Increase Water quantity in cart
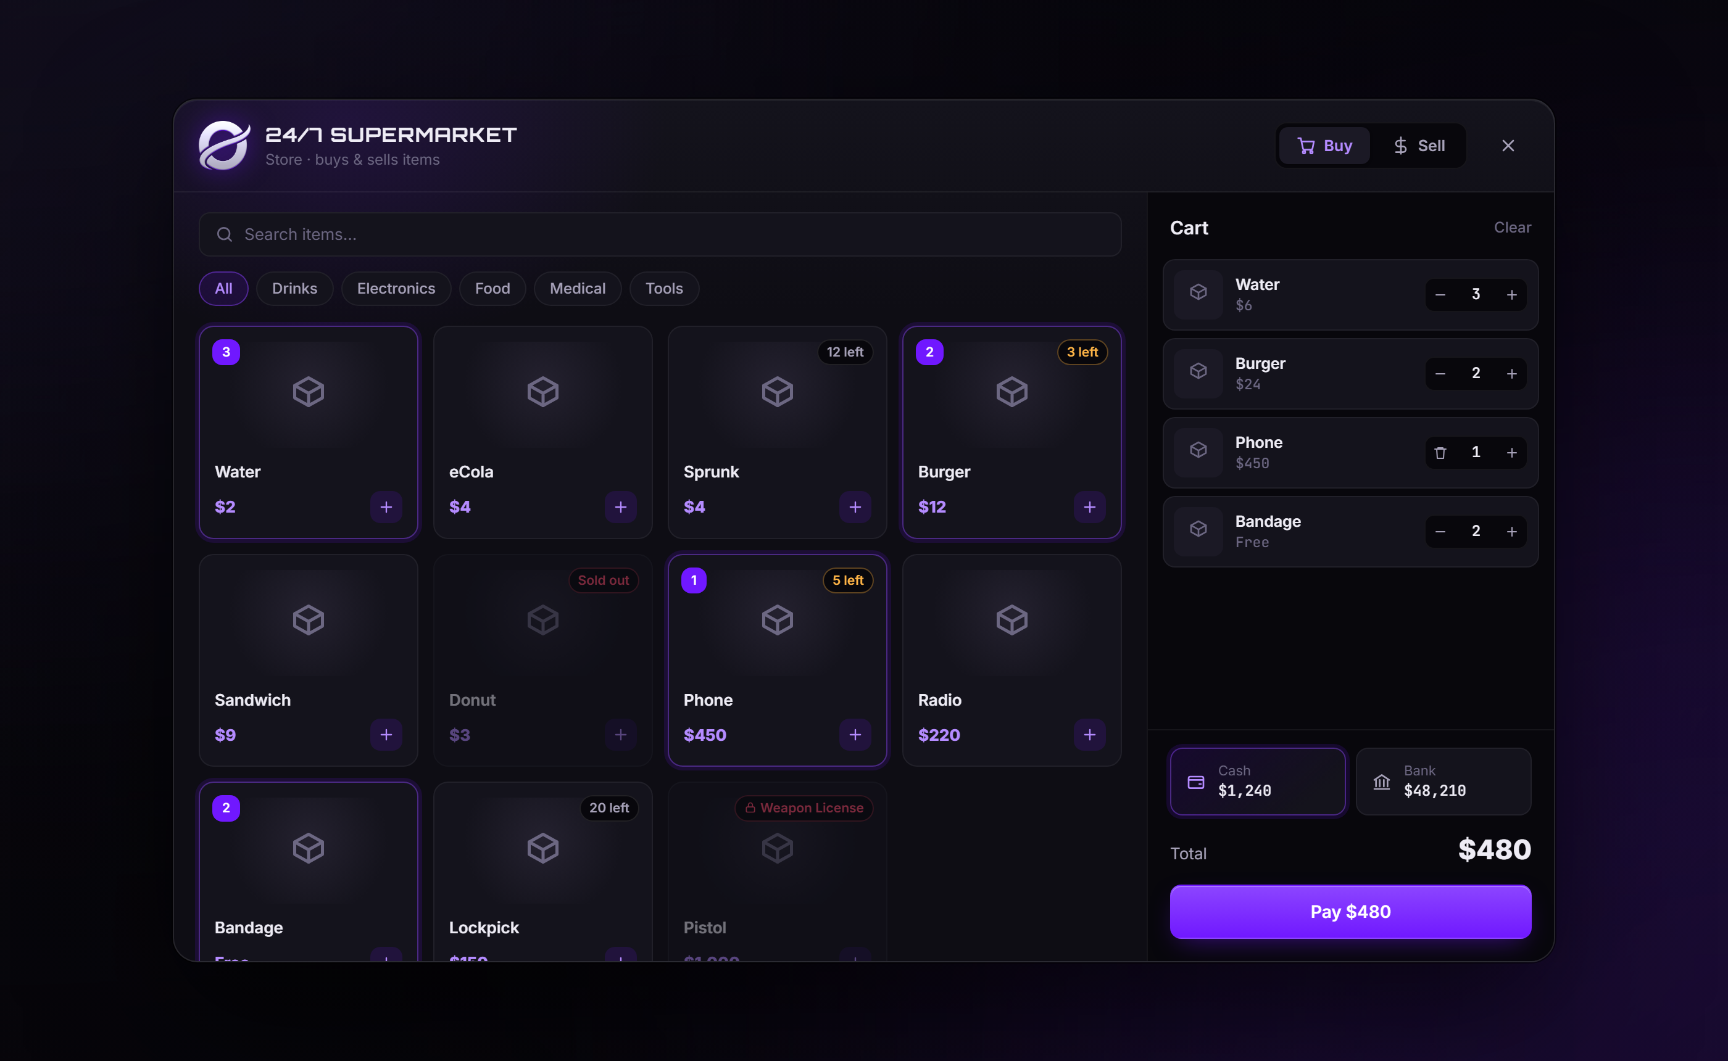 pos(1512,295)
